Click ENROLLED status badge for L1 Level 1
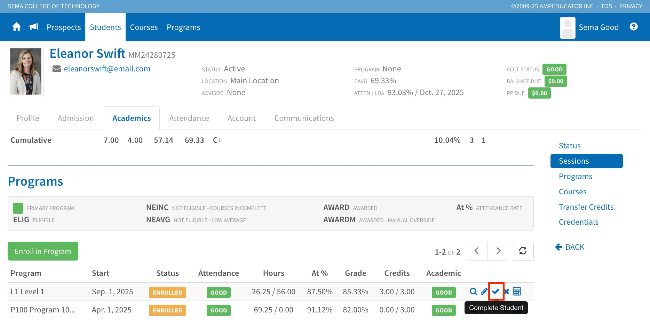Image resolution: width=650 pixels, height=326 pixels. click(x=167, y=293)
